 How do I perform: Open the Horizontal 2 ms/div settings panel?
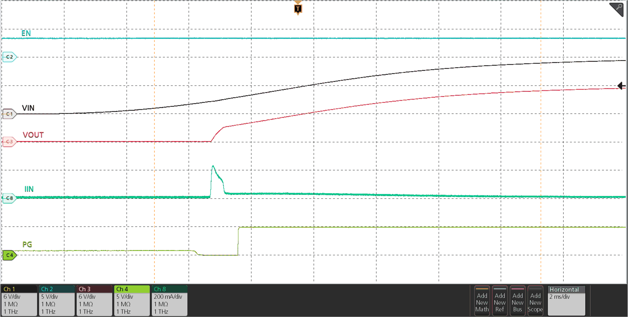click(566, 297)
